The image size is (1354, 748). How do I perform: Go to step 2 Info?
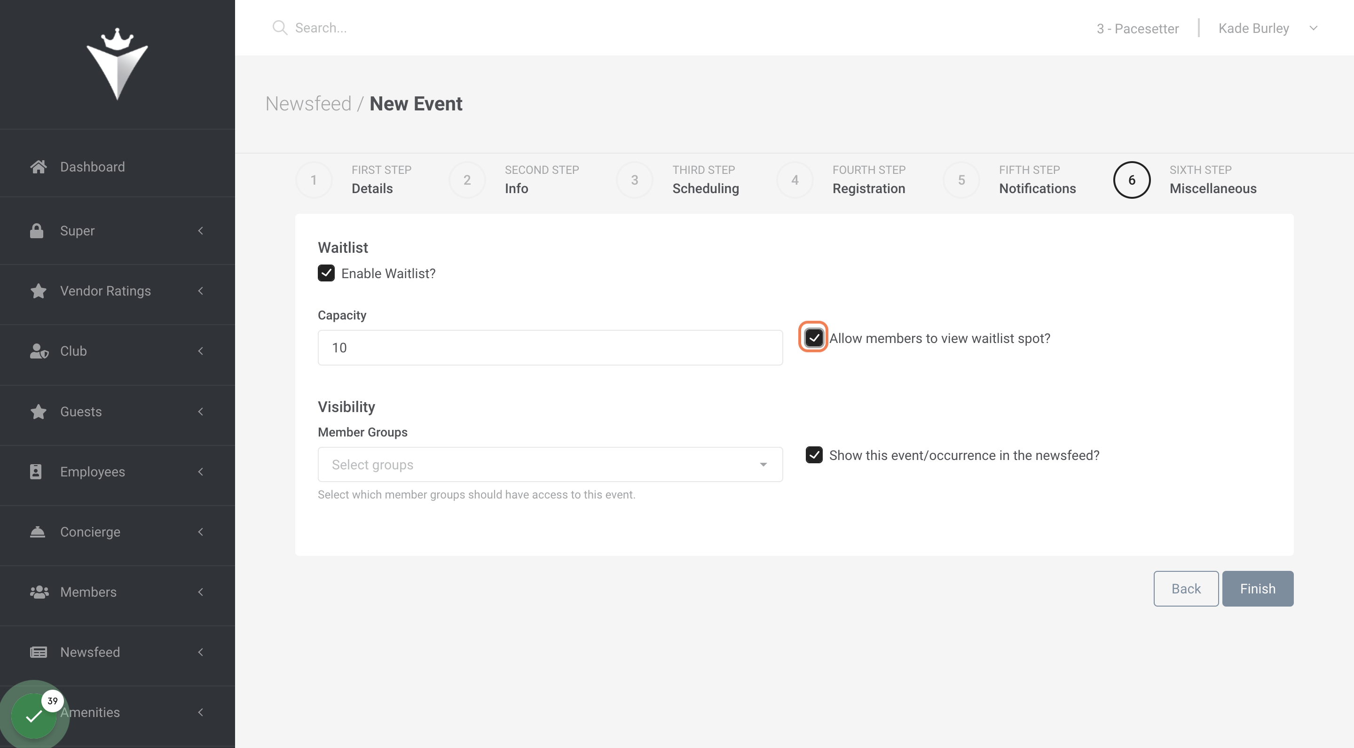pos(514,179)
